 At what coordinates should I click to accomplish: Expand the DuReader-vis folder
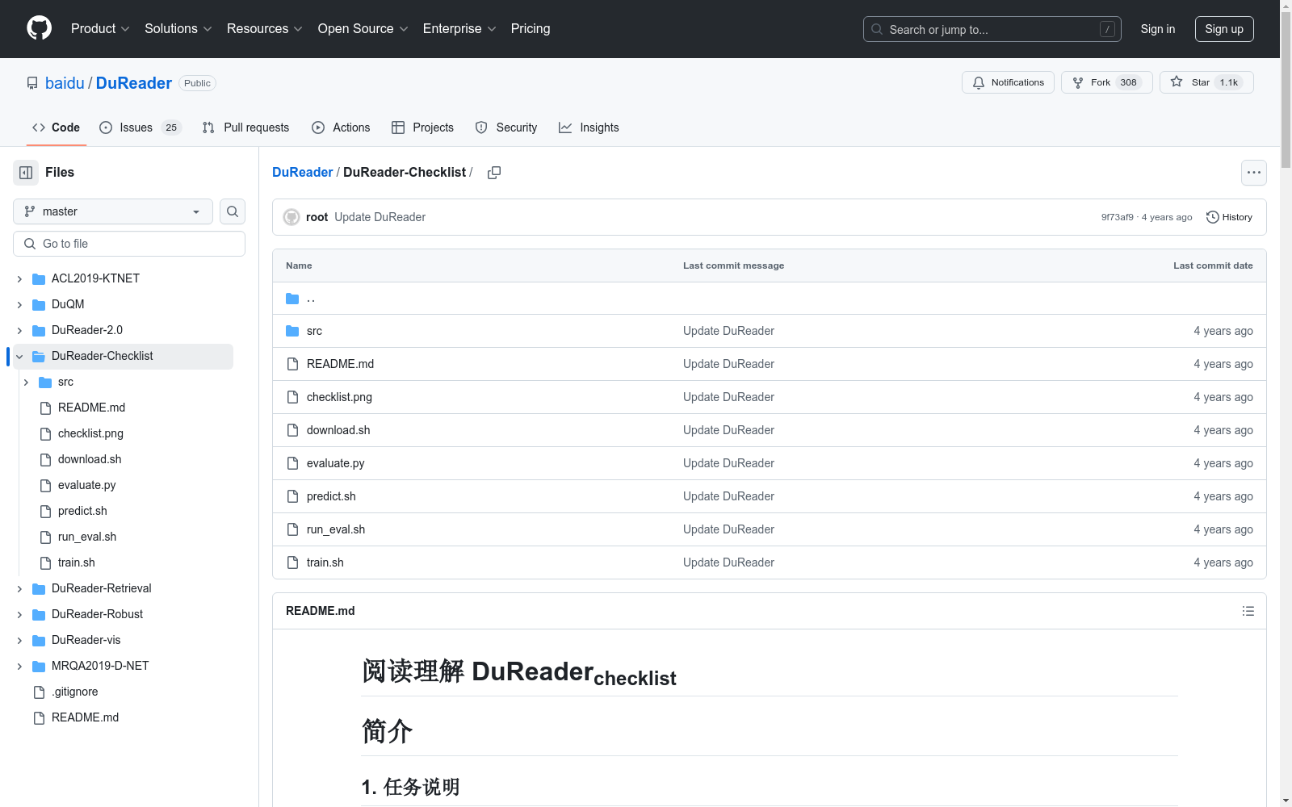tap(19, 640)
